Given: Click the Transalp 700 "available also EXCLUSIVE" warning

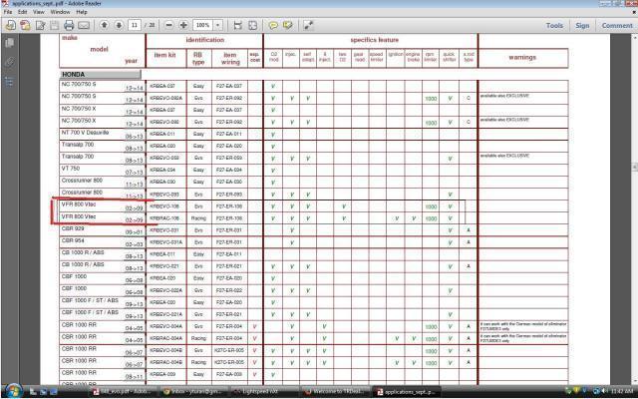Looking at the screenshot, I should click(x=504, y=156).
